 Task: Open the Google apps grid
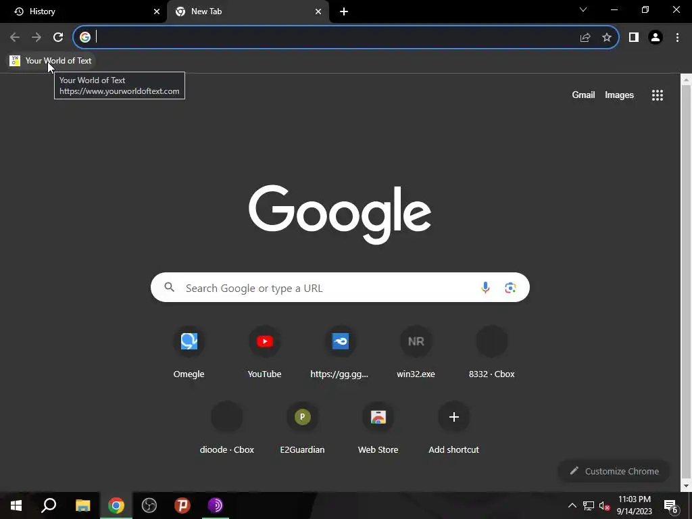pyautogui.click(x=658, y=95)
